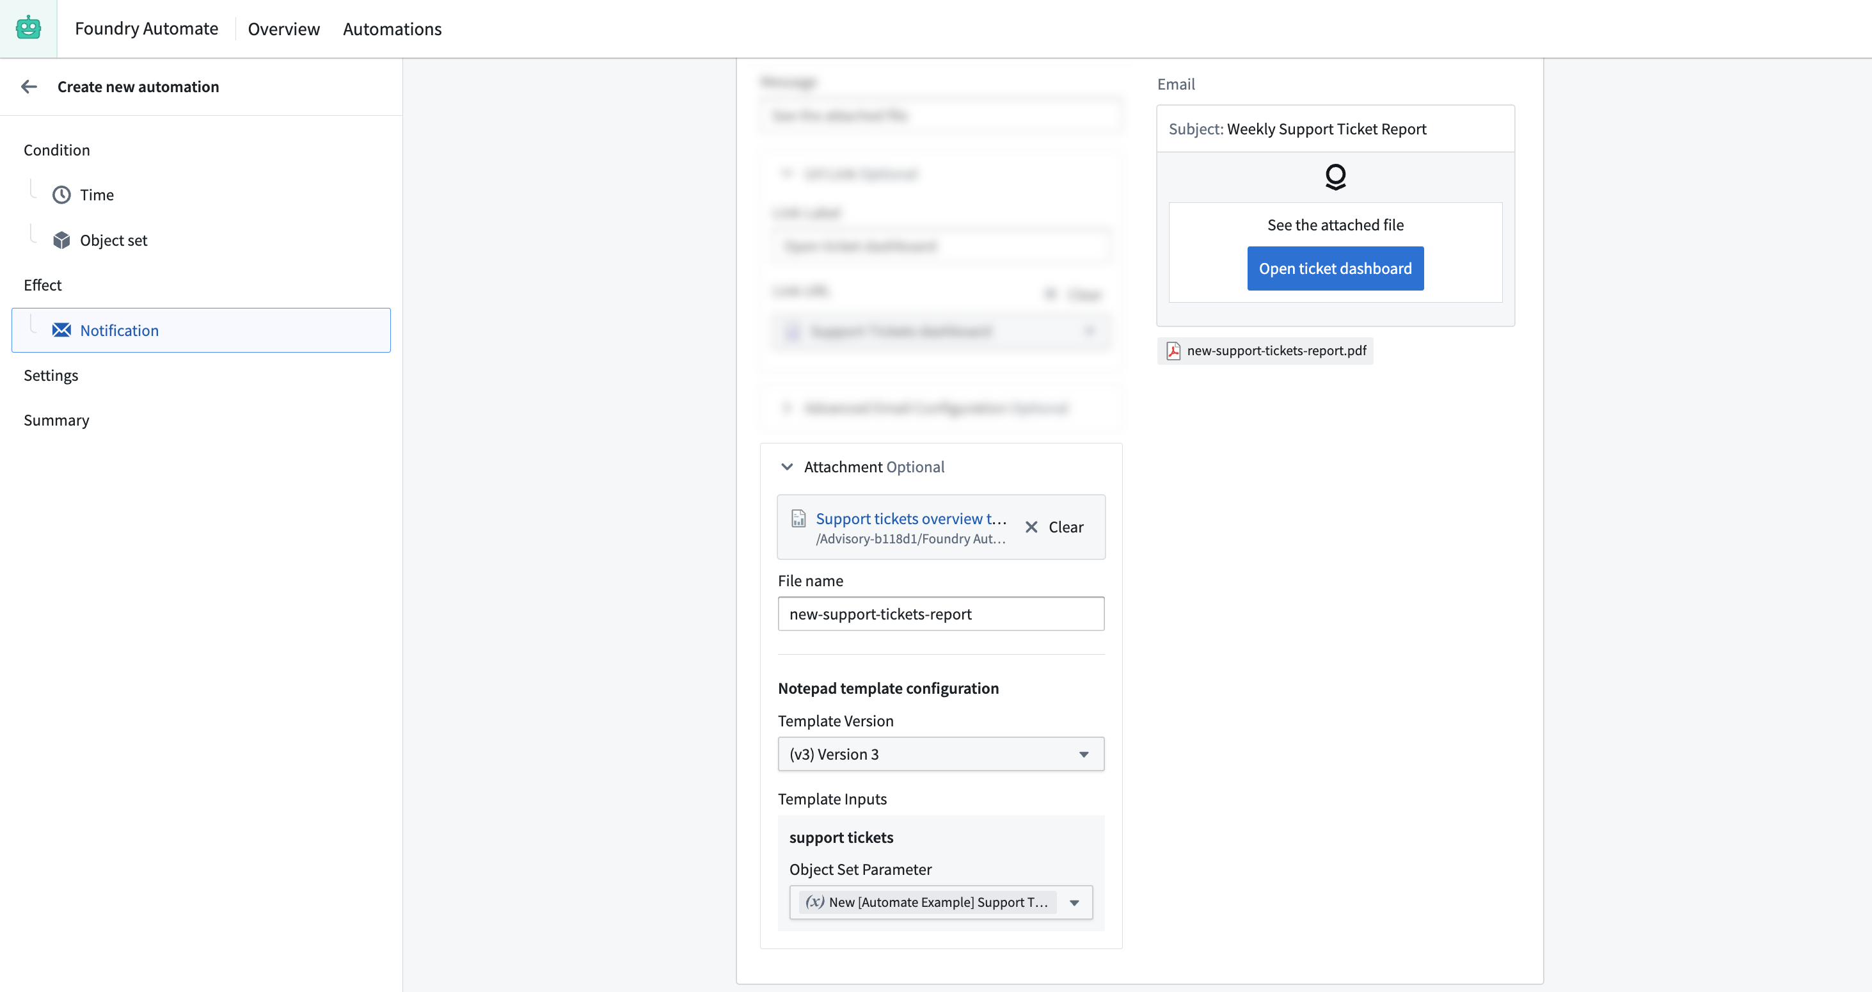Clear the support tickets attachment
This screenshot has height=992, width=1872.
coord(1054,526)
